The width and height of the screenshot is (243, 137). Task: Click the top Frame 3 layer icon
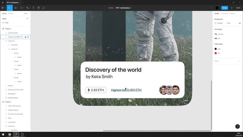click(x=3, y=29)
